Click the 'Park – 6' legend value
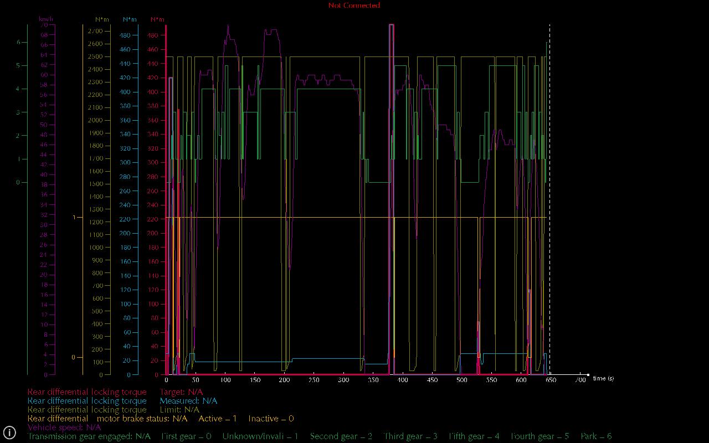This screenshot has width=709, height=443. point(596,436)
